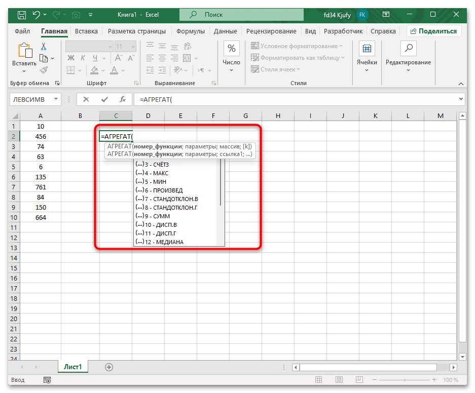Viewport: 475px width, 393px height.
Task: Switch to Page Break Preview
Action: 359,380
